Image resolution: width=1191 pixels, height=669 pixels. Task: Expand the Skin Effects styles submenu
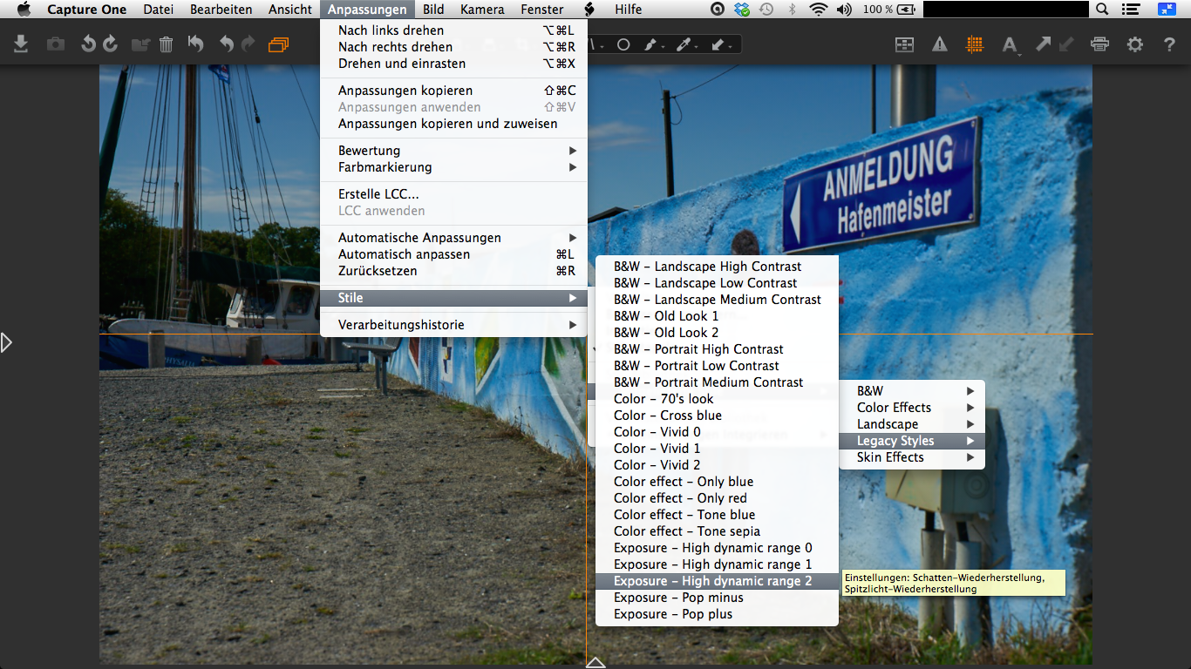coord(912,457)
